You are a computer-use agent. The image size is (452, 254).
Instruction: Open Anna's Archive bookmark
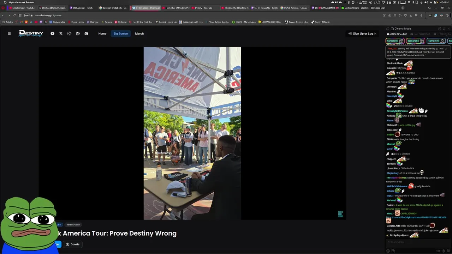click(x=297, y=22)
